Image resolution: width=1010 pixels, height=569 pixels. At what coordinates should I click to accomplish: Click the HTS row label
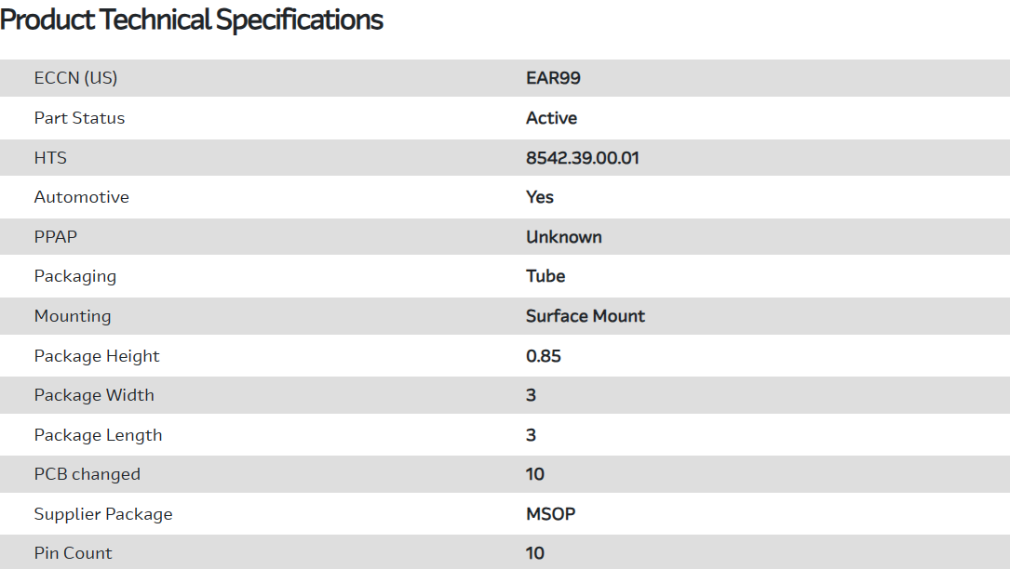50,158
